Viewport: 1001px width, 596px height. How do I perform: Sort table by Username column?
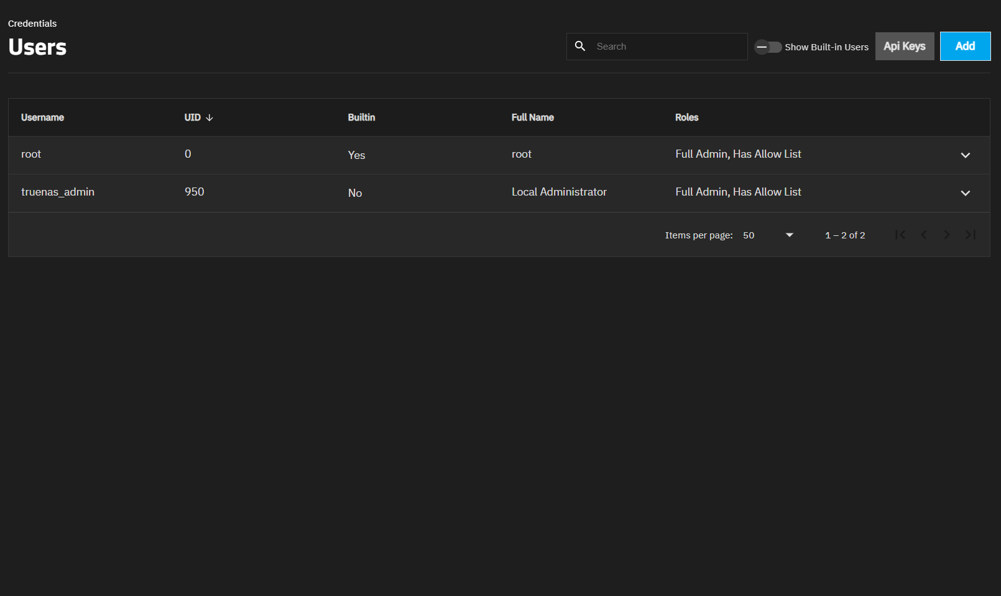(42, 117)
